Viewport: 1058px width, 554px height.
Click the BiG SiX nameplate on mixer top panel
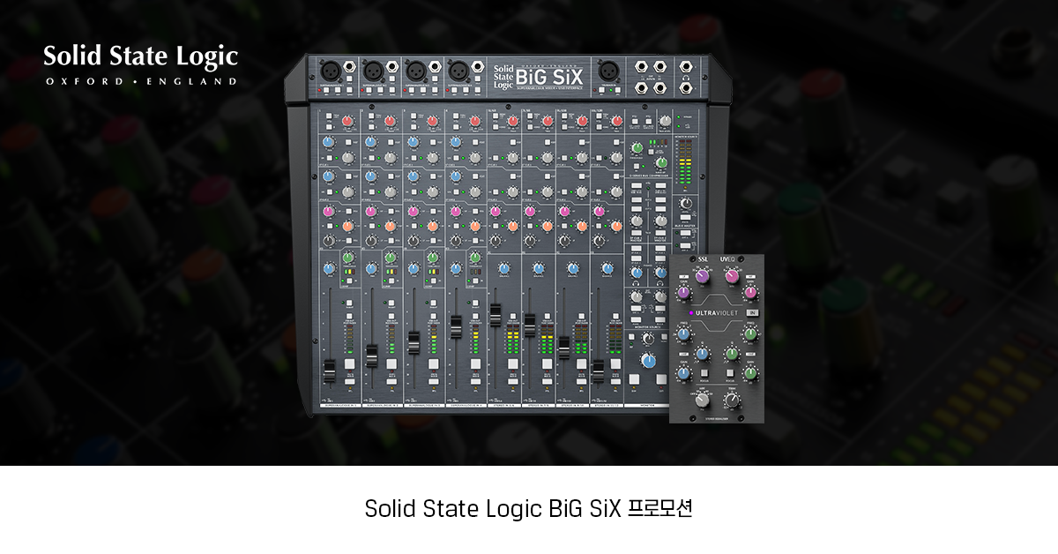pyautogui.click(x=549, y=76)
